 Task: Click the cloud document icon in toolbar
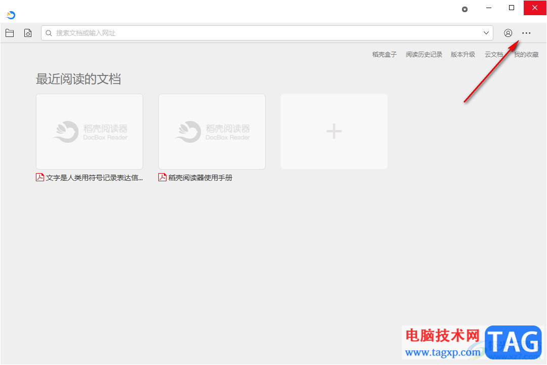click(28, 33)
